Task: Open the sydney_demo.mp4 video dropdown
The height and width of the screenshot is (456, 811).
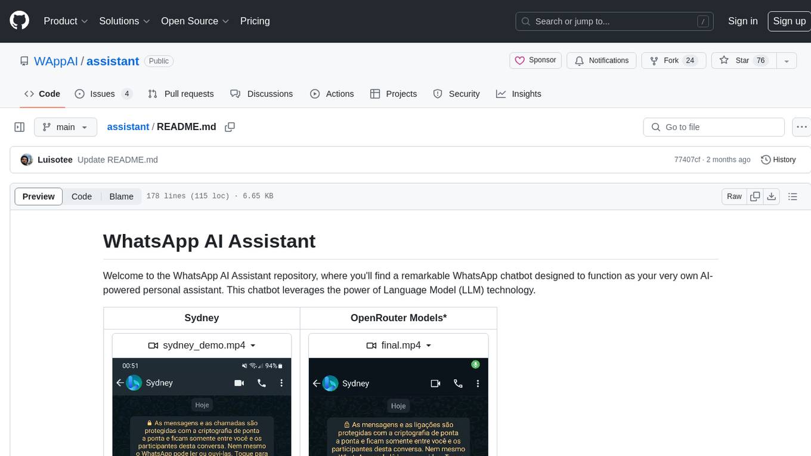Action: 202,346
